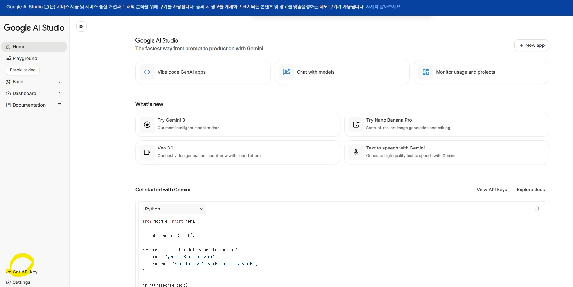Click the Veo 3.1 video camera icon
The width and height of the screenshot is (573, 287).
coord(147,152)
